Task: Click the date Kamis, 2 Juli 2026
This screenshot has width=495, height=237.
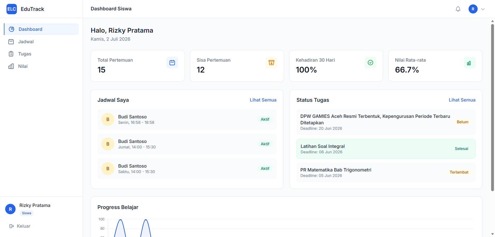Action: point(110,39)
